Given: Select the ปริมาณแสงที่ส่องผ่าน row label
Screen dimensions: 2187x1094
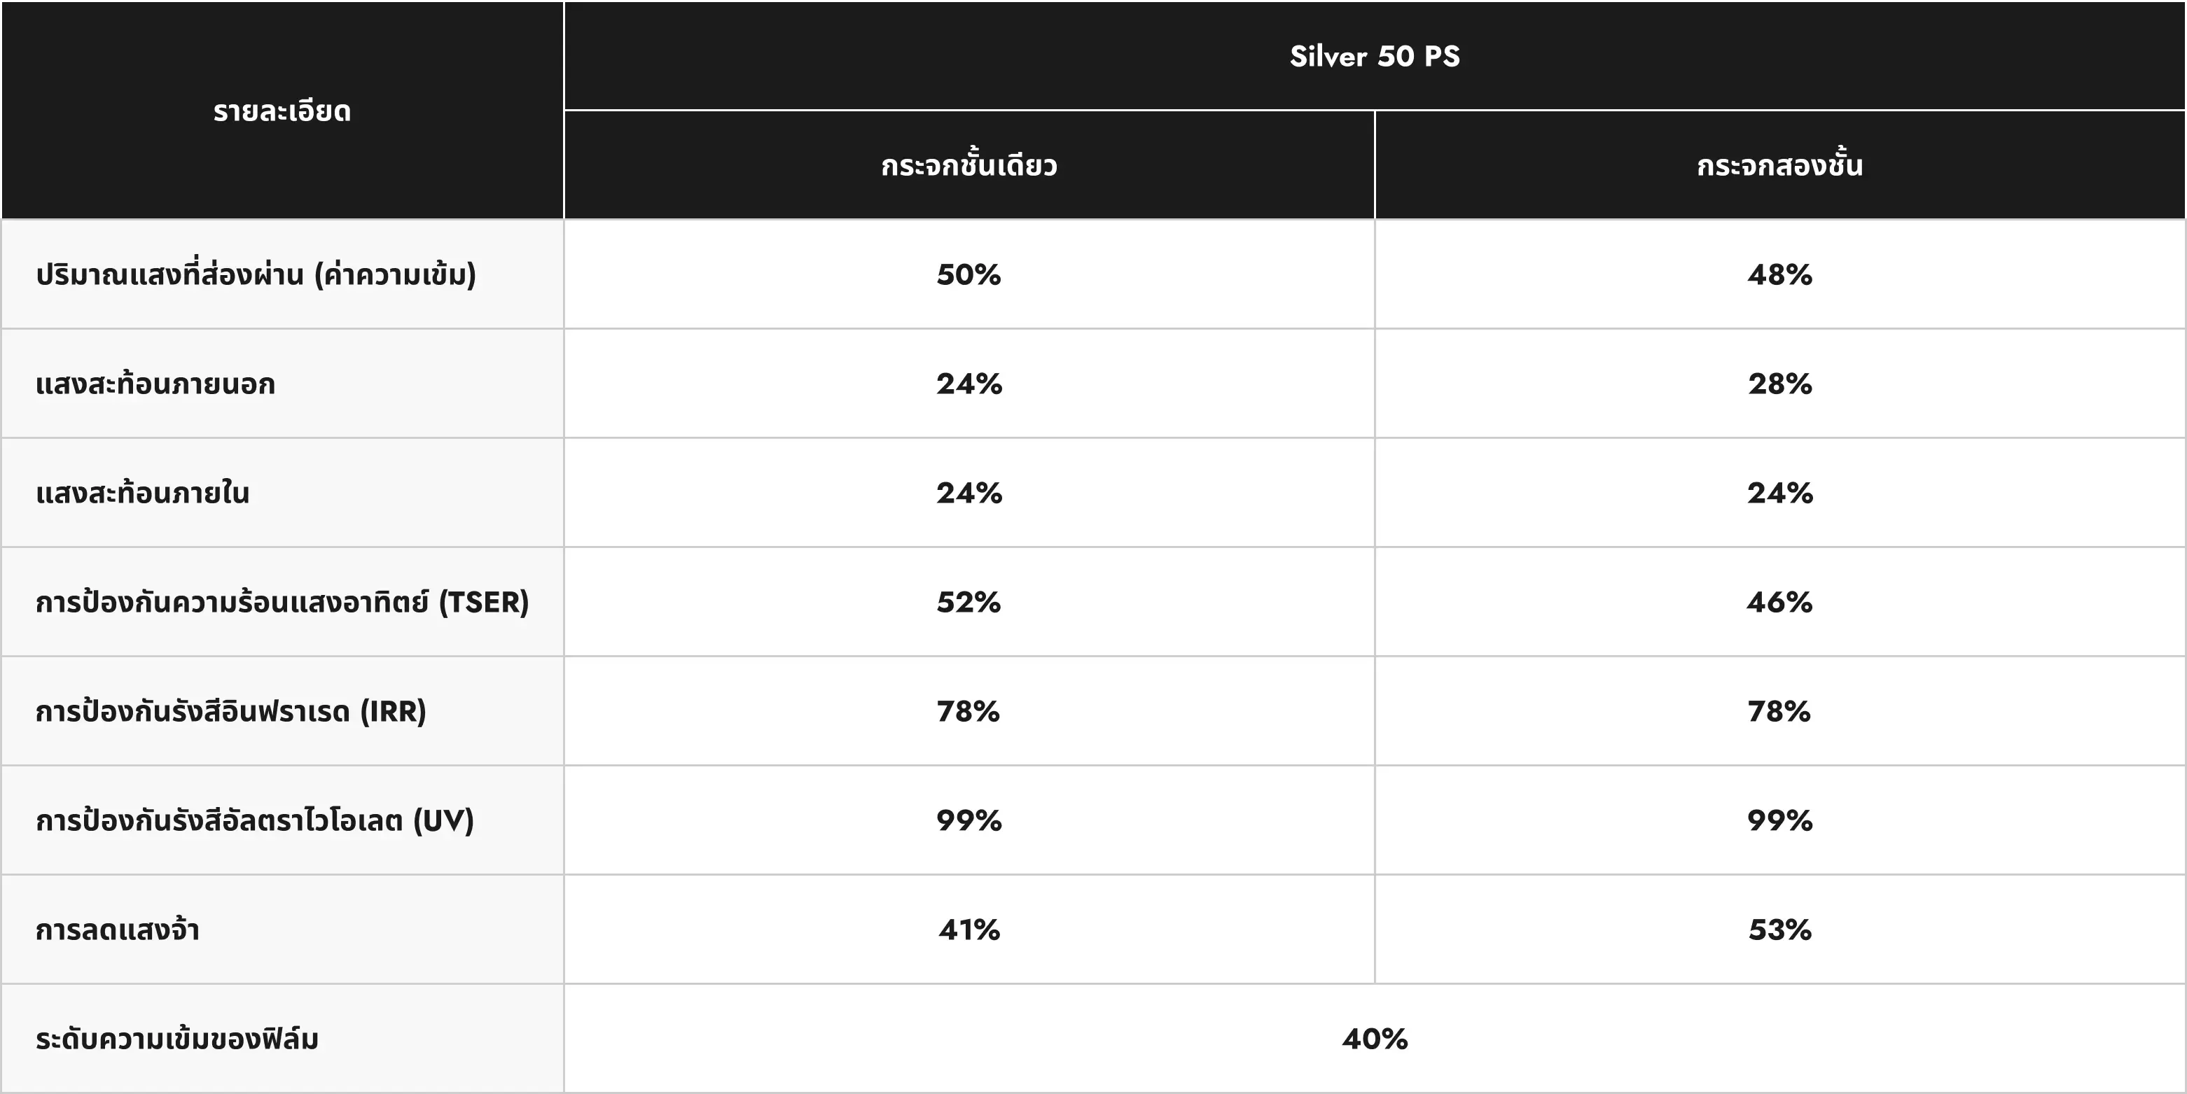Looking at the screenshot, I should [x=256, y=274].
